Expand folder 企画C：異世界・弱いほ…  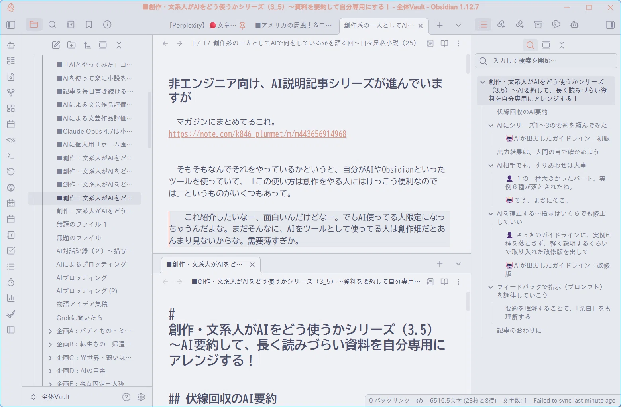tap(50, 358)
